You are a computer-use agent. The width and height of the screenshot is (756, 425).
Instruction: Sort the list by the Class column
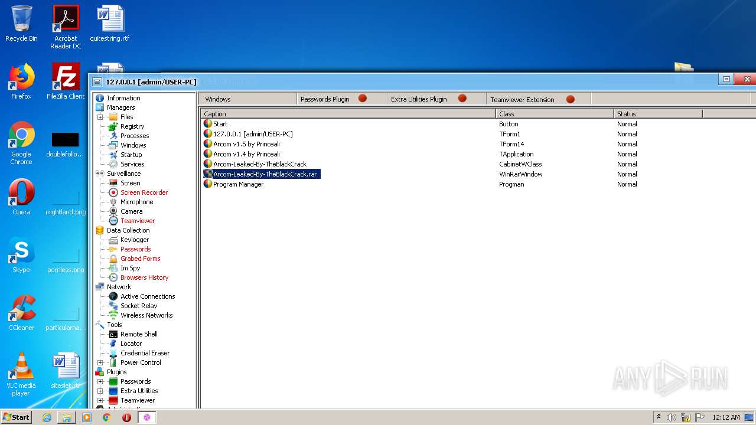coord(555,113)
